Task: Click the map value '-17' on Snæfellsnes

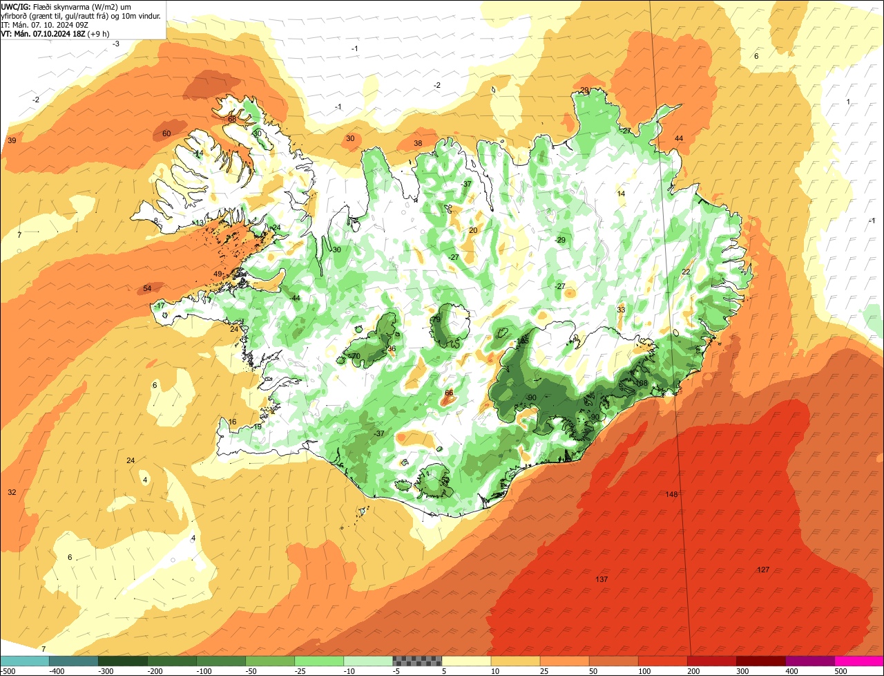Action: (160, 306)
